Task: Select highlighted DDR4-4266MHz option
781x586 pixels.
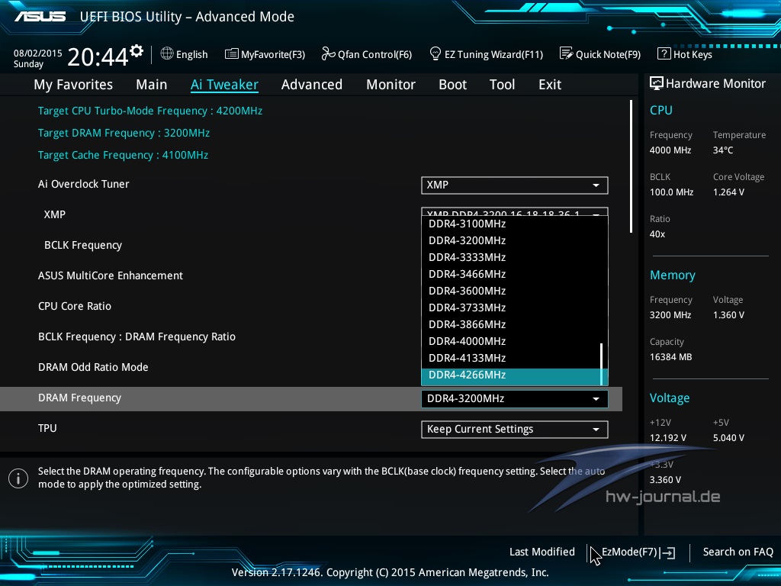Action: 511,375
